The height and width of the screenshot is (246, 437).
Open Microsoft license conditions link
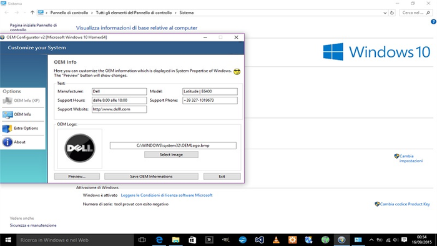tap(167, 195)
